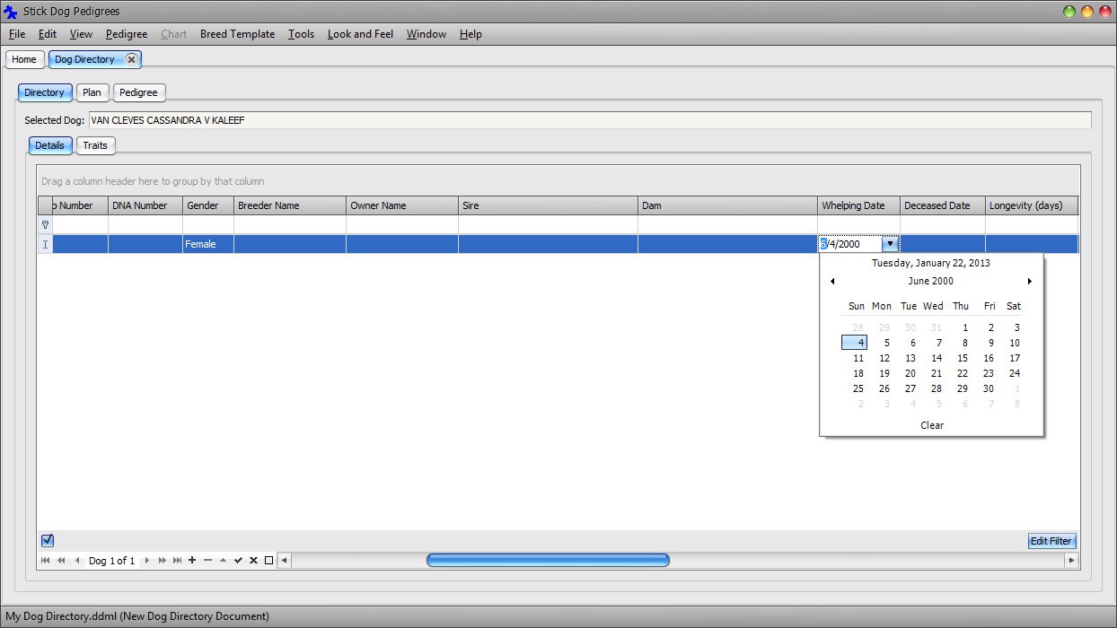
Task: Open the Whelping Date dropdown arrow
Action: tap(890, 244)
